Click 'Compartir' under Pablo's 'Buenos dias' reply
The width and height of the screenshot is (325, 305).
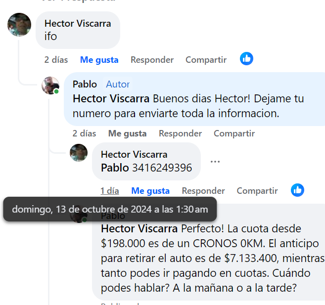234,133
